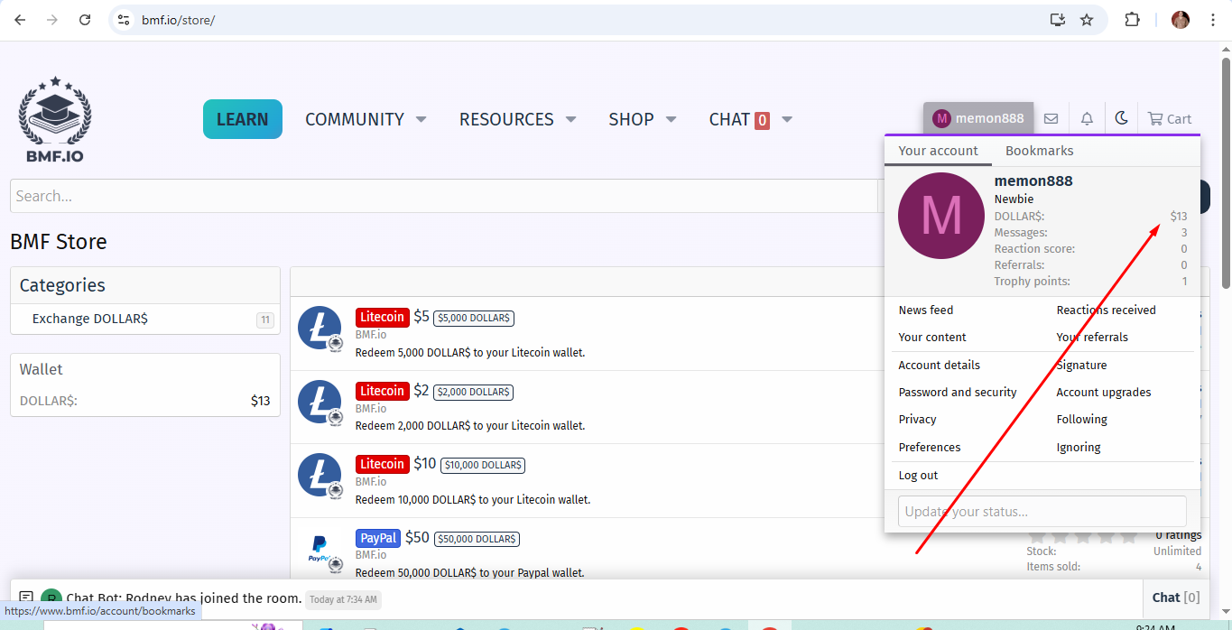The image size is (1232, 630).
Task: Open the Chrome three-dot menu
Action: [1213, 20]
